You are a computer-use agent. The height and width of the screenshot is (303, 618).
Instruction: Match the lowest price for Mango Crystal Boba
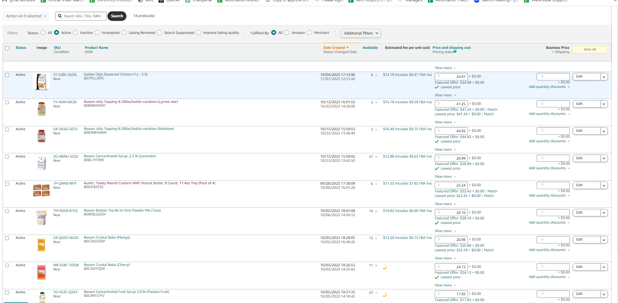(x=489, y=250)
